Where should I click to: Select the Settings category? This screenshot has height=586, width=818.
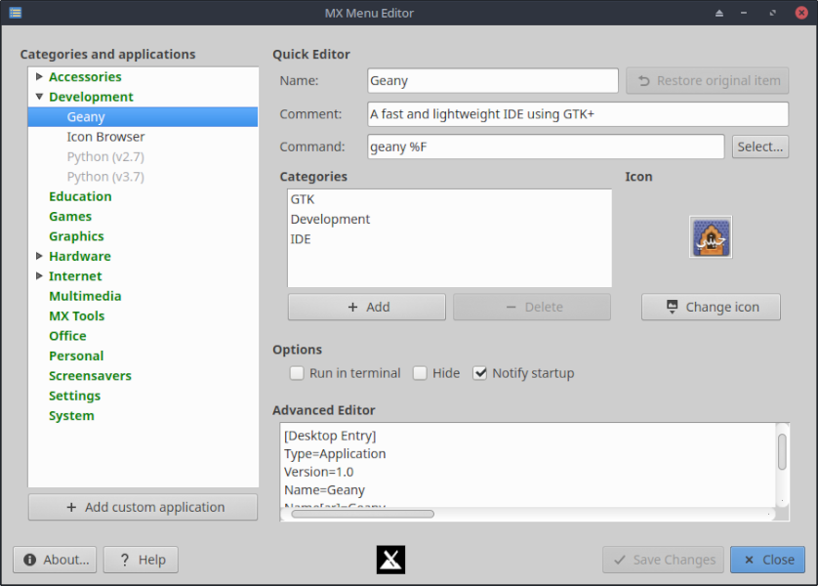click(x=74, y=397)
